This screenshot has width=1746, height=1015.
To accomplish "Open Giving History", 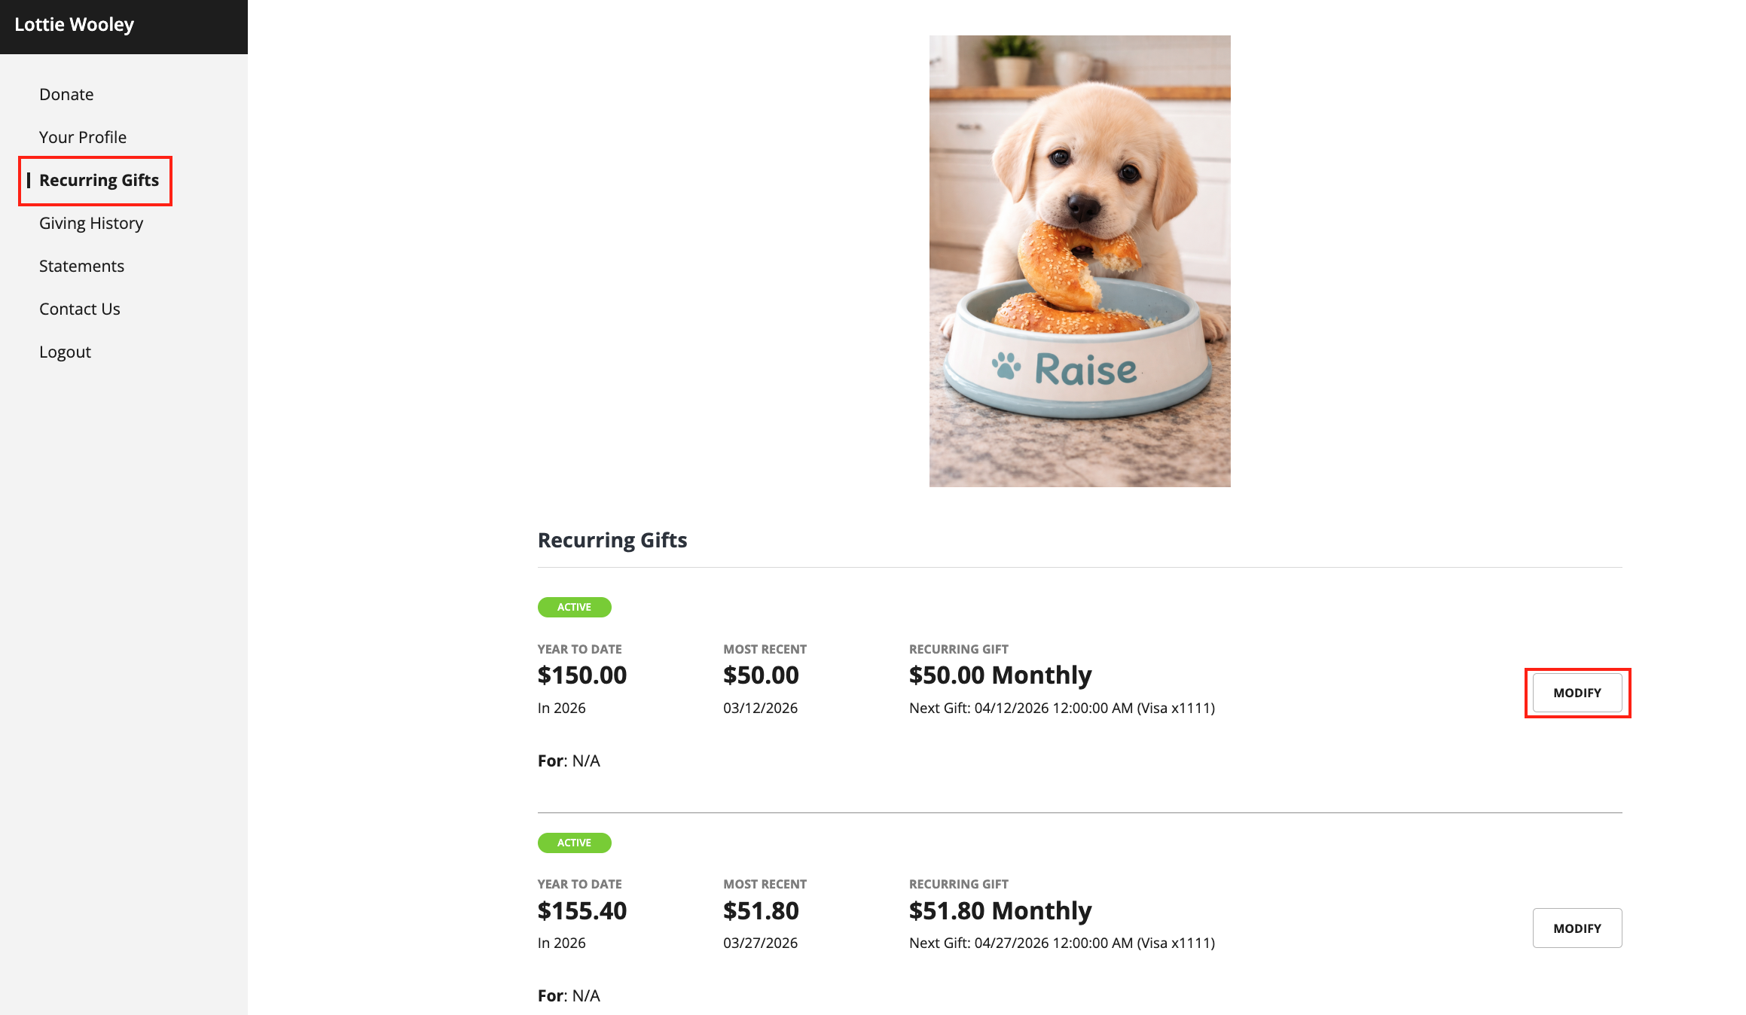I will pos(91,223).
